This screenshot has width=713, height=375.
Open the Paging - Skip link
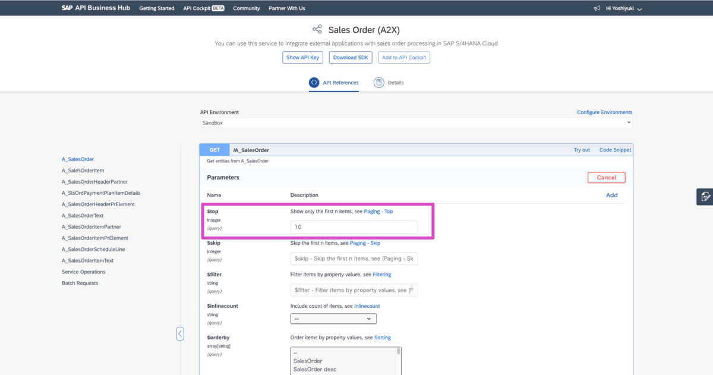pos(365,243)
